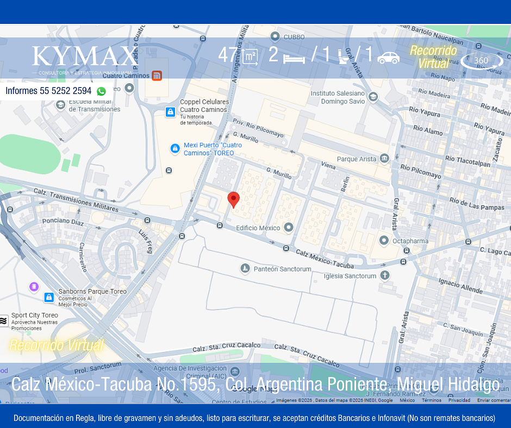The height and width of the screenshot is (428, 511).
Task: Select the Instituto Salesiano Domingo Savio school pin
Action: pos(373,97)
